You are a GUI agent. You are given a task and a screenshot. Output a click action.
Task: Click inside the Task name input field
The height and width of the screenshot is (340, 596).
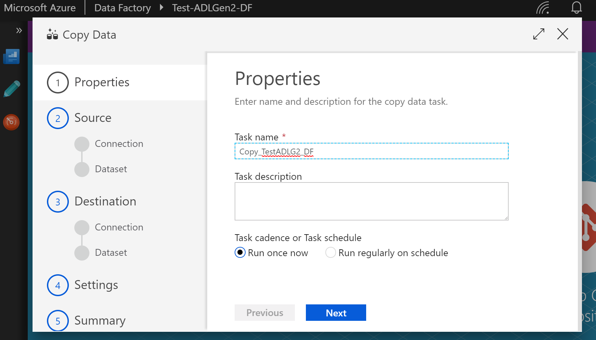pos(371,151)
